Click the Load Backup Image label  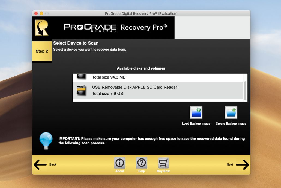click(x=196, y=123)
